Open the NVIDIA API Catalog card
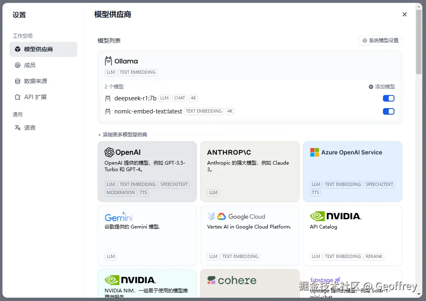Screen dimensions: 426x301 352,235
